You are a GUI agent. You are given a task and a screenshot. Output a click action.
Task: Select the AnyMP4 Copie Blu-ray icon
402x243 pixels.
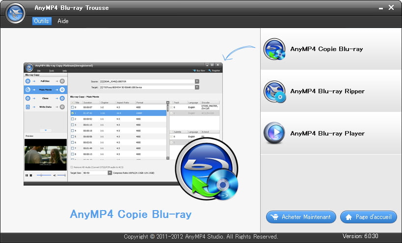click(274, 49)
